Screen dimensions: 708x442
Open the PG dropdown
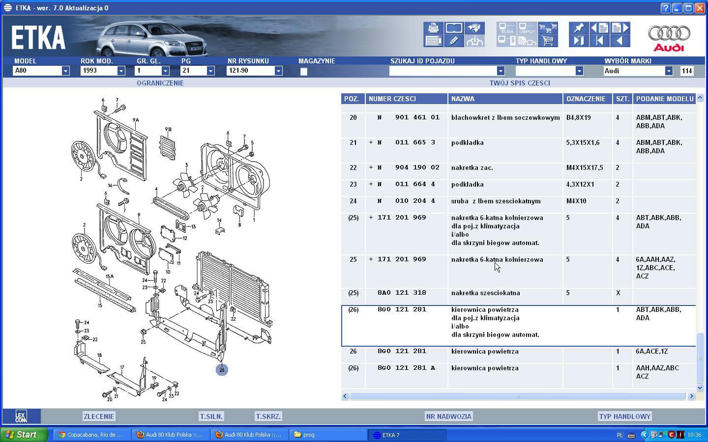[210, 71]
